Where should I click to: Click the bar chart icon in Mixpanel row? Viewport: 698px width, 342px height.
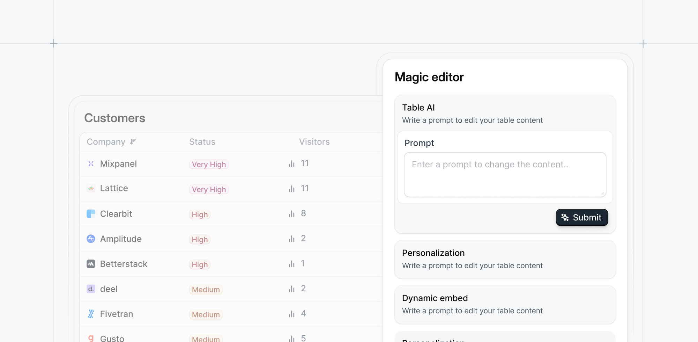(292, 164)
